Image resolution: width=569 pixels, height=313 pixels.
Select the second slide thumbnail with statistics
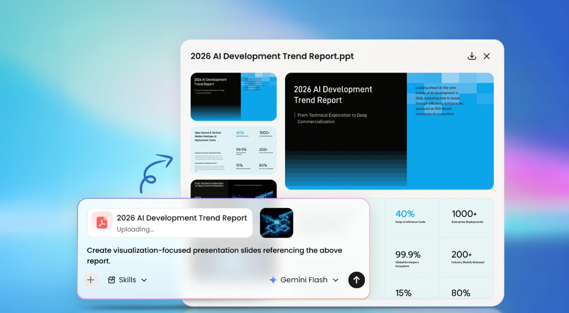point(233,150)
